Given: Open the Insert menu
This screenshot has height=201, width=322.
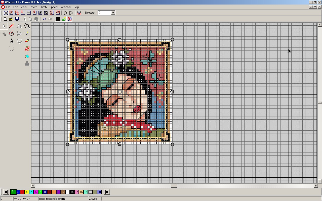Looking at the screenshot, I should [x=33, y=7].
